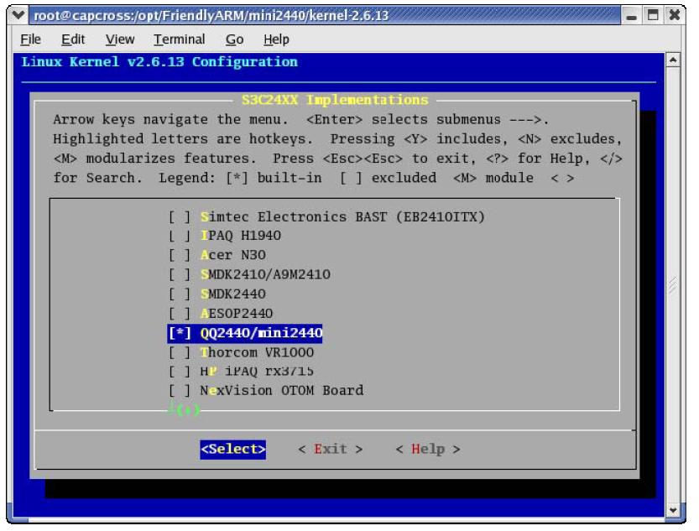Viewport: 699px width, 531px height.
Task: Click the 'Acer N30' entry text
Action: pyautogui.click(x=232, y=255)
